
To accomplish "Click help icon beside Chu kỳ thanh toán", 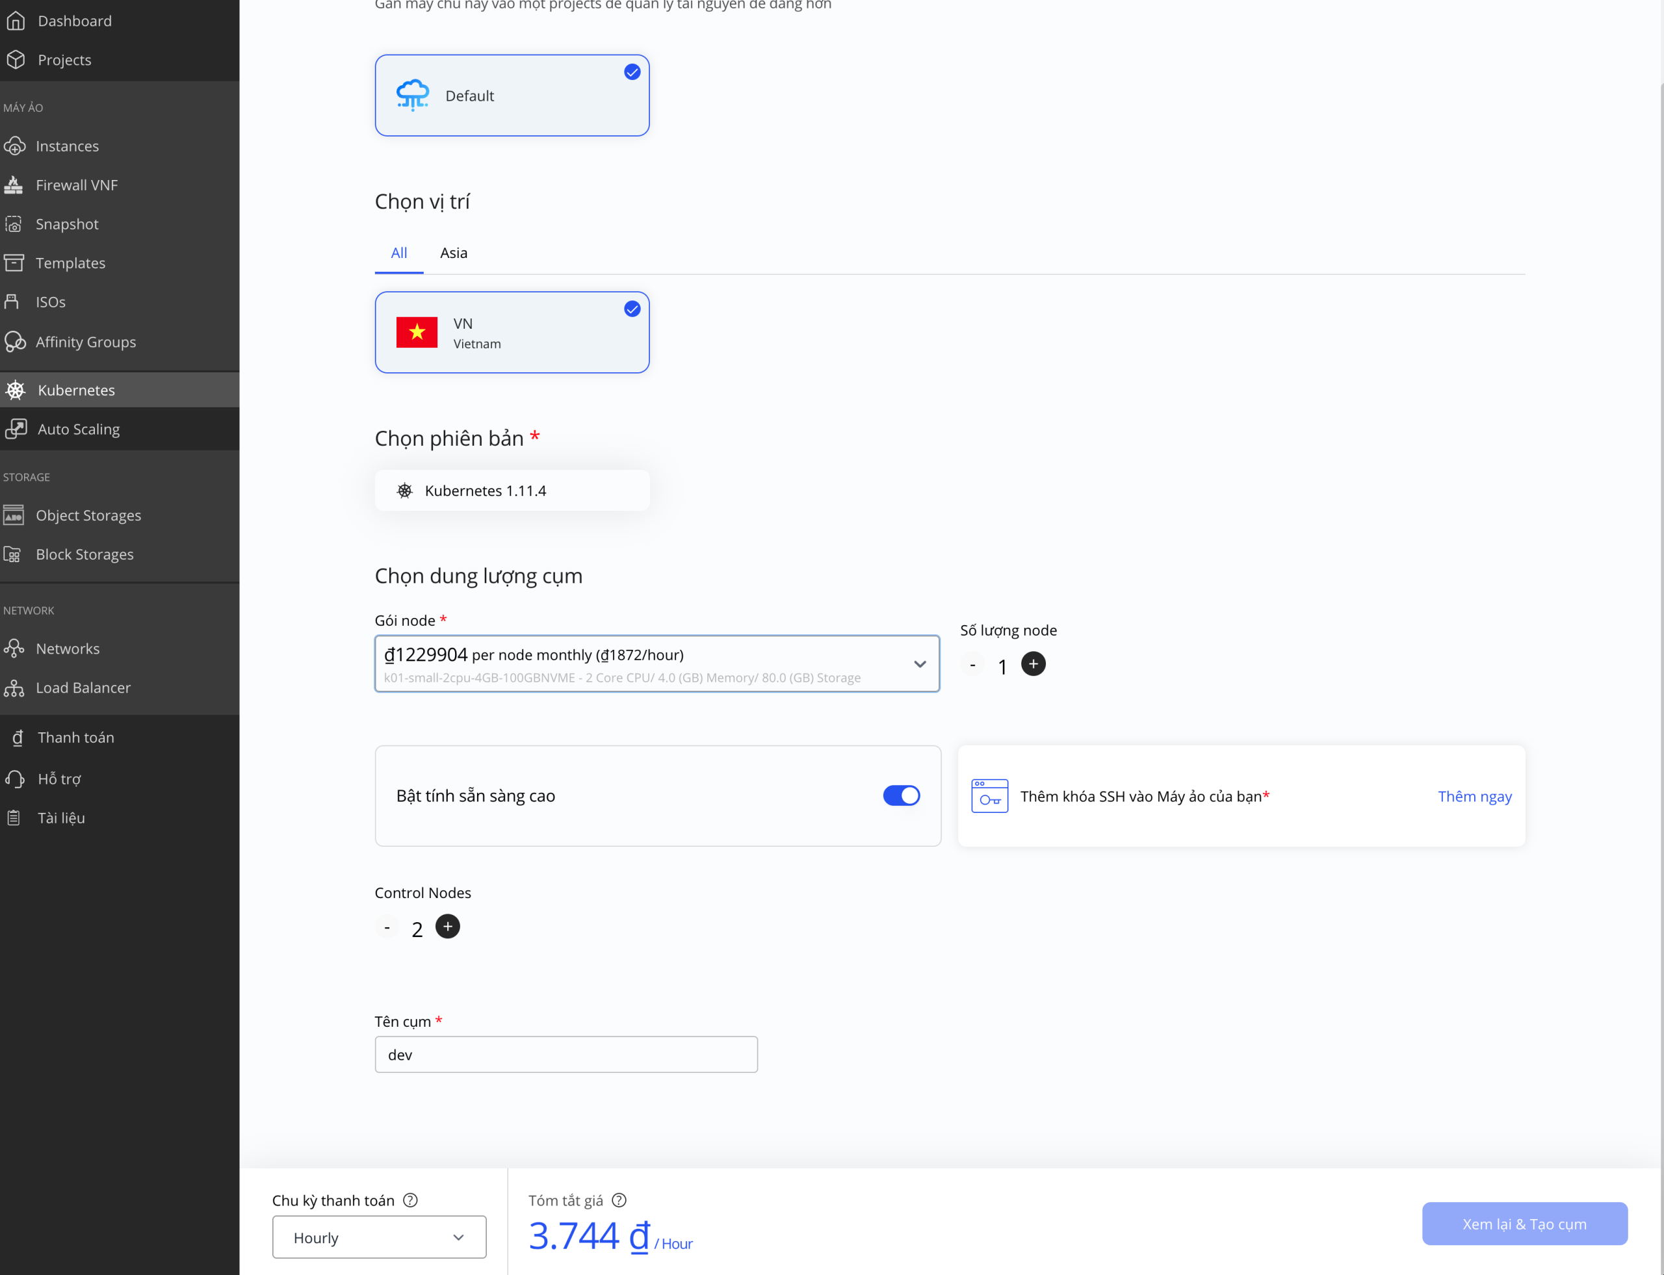I will 410,1200.
